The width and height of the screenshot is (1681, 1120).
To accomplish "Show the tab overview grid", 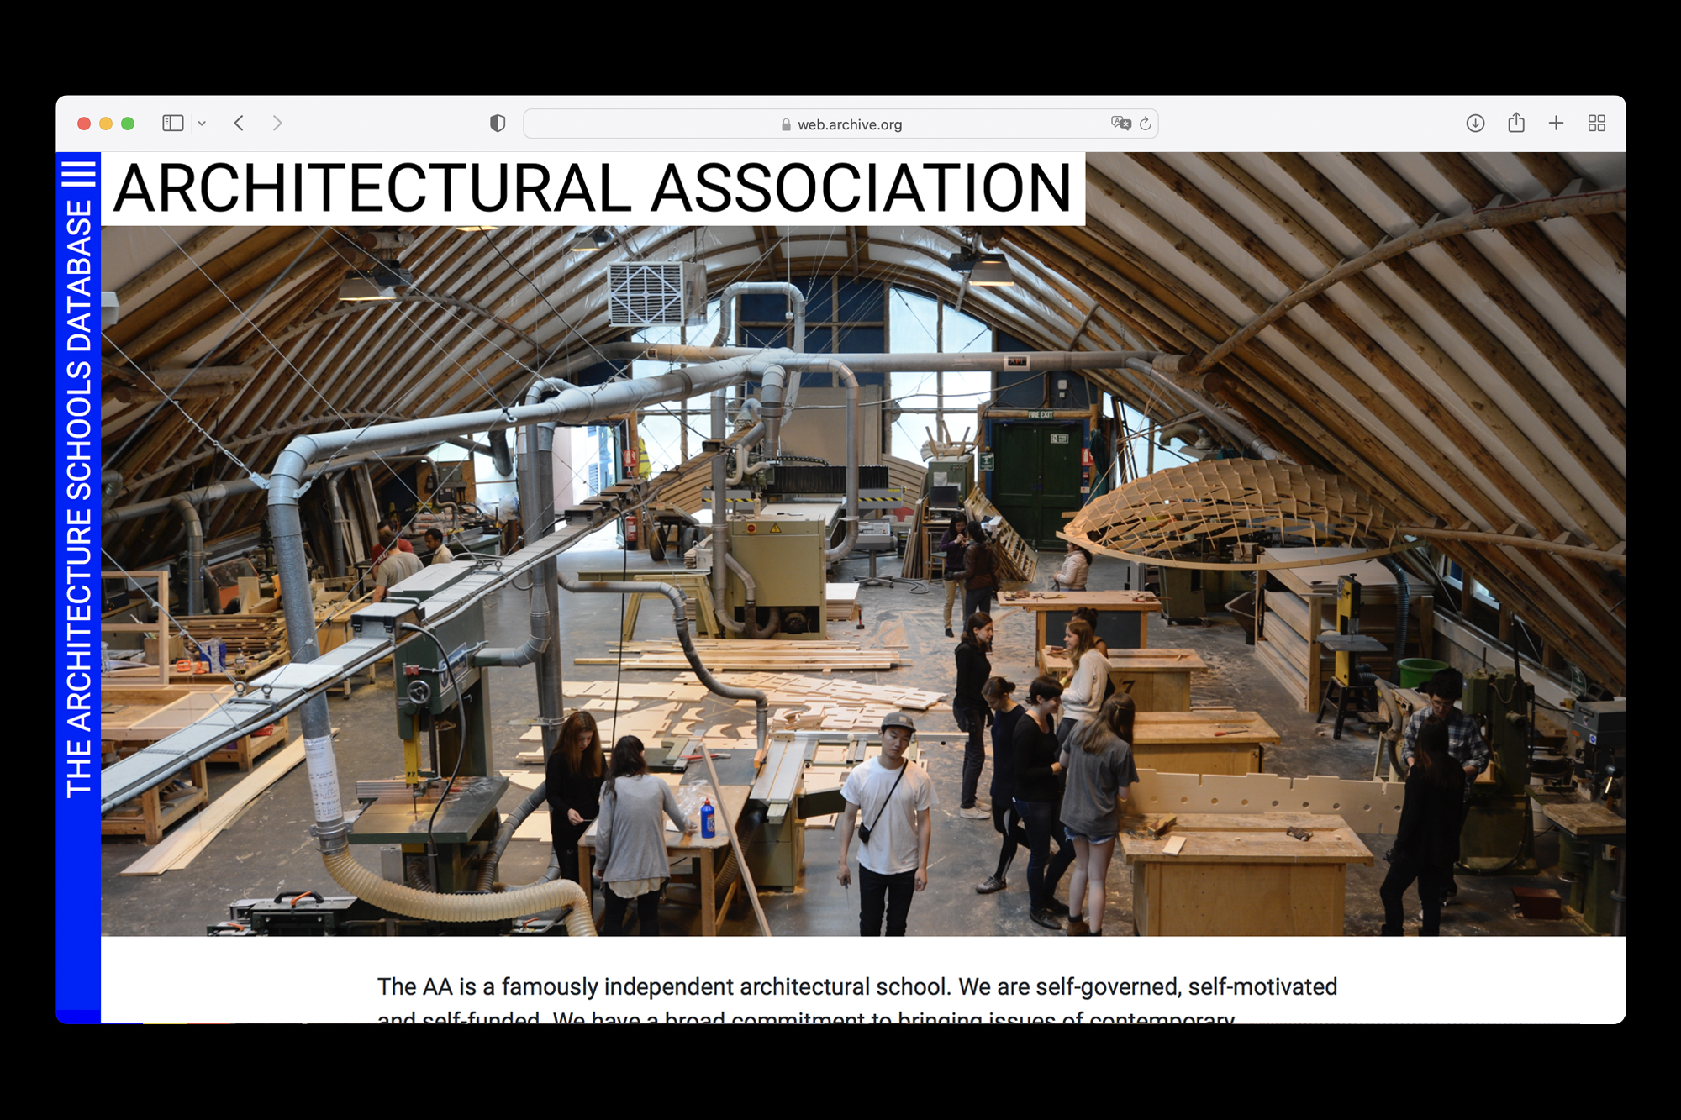I will tap(1596, 124).
